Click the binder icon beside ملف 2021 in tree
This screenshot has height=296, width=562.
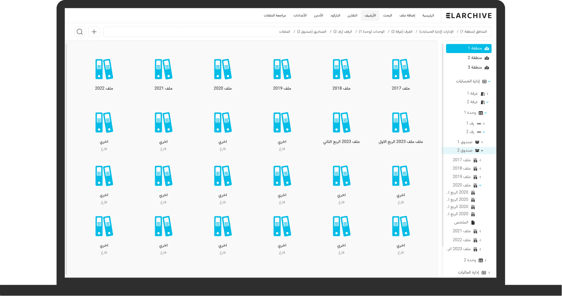475,231
